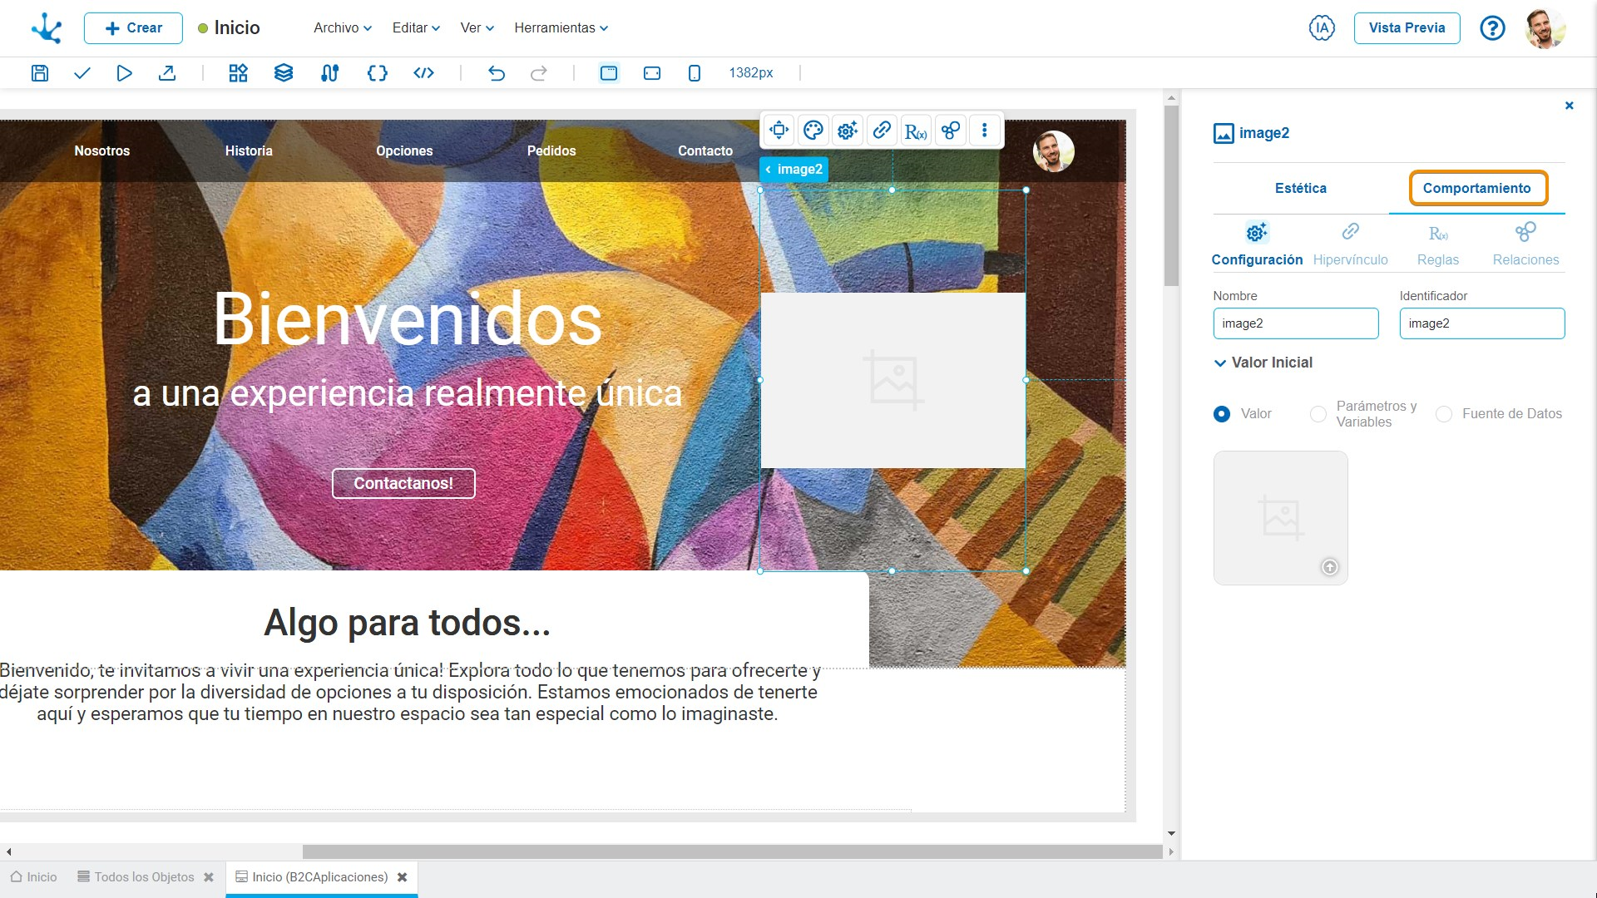The height and width of the screenshot is (898, 1597).
Task: Open the Ver menu
Action: (477, 28)
